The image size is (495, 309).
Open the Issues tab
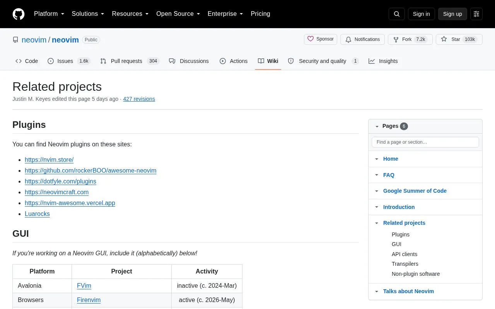point(69,61)
